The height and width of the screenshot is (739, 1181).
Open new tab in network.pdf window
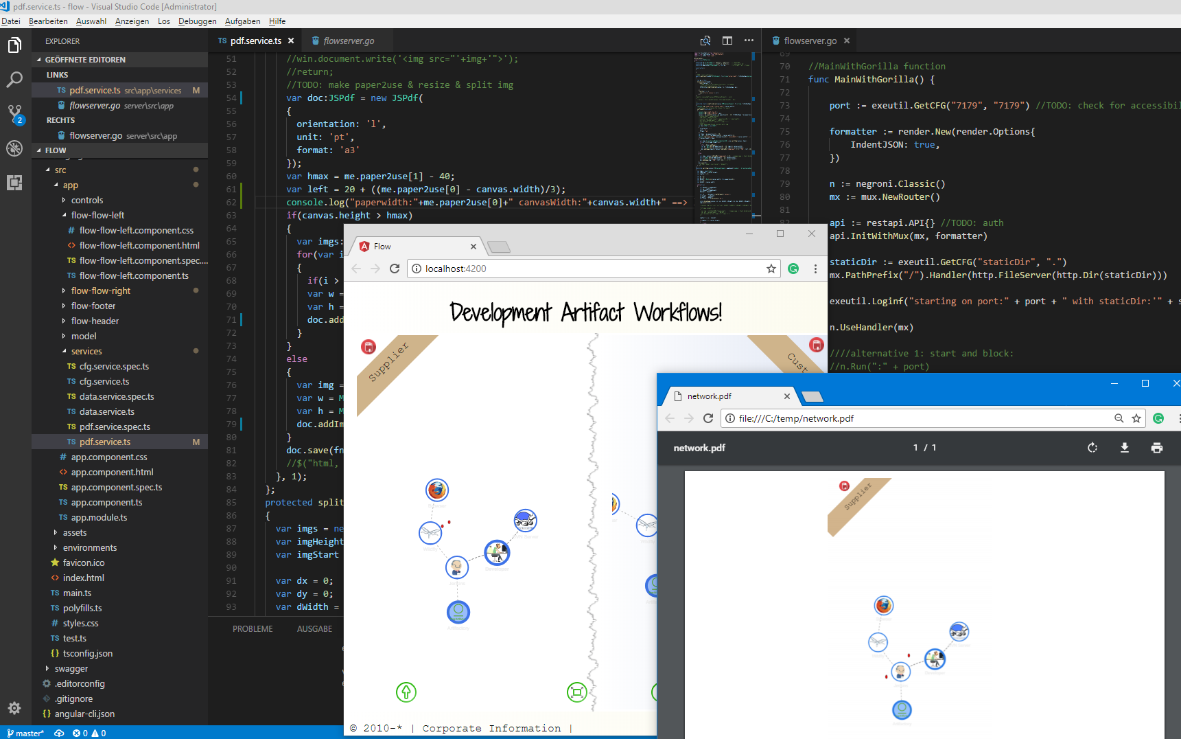pyautogui.click(x=812, y=396)
